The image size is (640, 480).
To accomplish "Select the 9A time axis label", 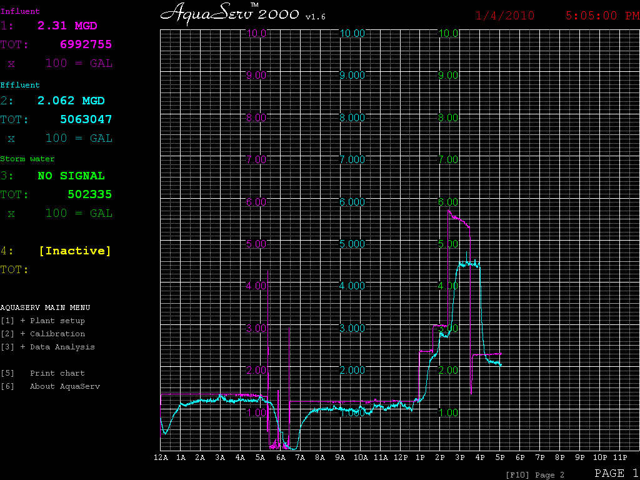I will (x=340, y=457).
